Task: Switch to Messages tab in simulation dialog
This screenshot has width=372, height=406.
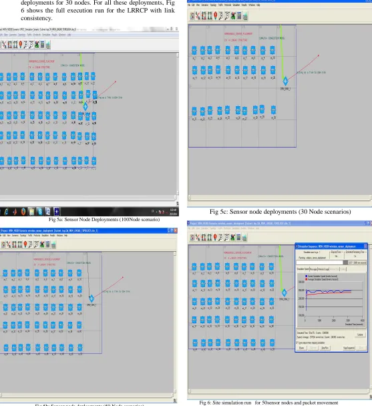Action: tap(314, 269)
